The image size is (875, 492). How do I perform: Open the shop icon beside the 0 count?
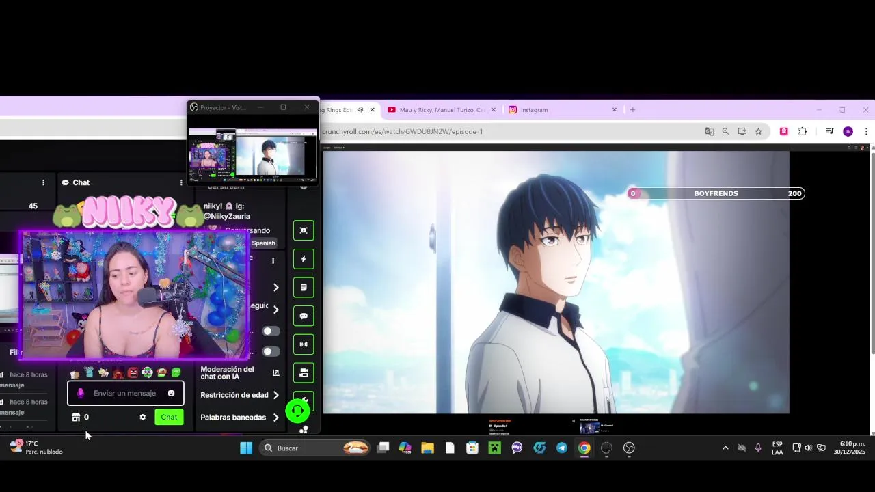76,417
